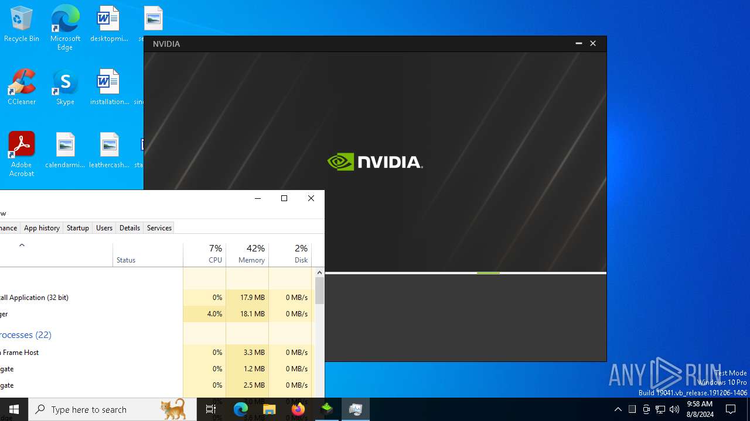This screenshot has width=750, height=421.
Task: Open Skype desktop shortcut
Action: (65, 87)
